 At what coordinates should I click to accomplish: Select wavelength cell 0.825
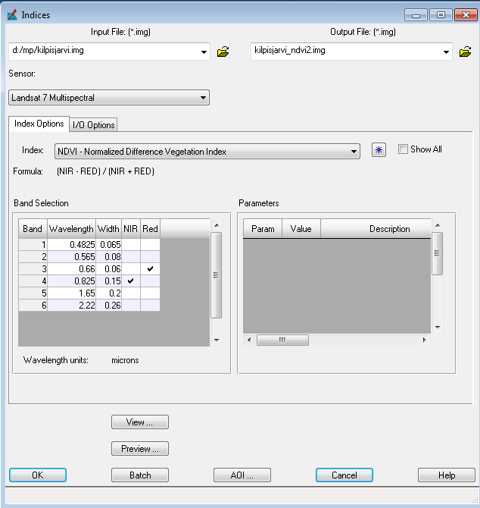[71, 281]
